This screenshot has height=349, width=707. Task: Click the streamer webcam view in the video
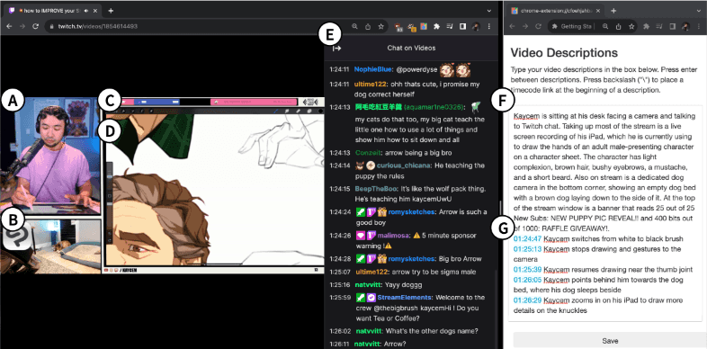click(x=50, y=156)
